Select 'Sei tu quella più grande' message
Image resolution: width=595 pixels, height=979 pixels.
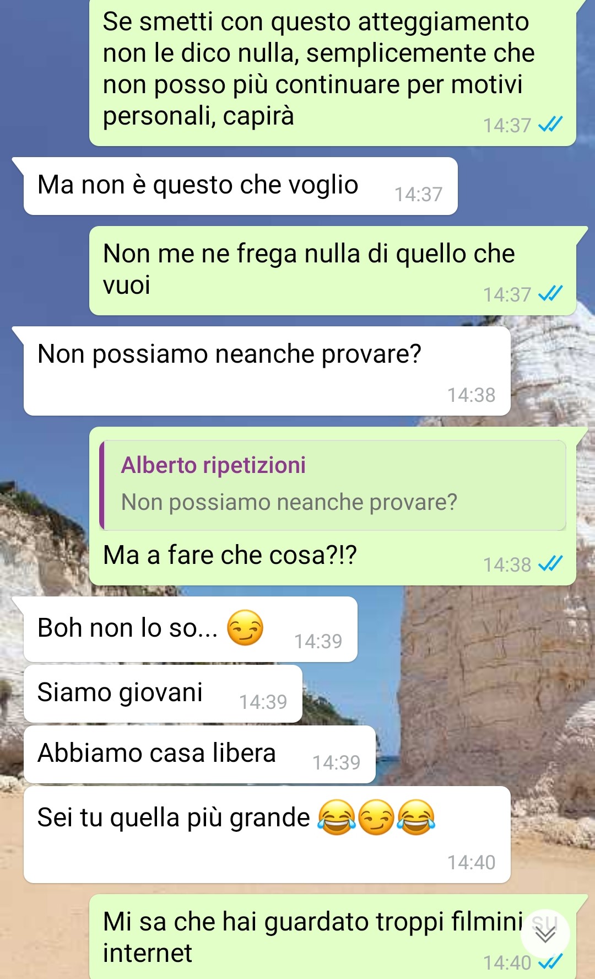click(267, 835)
